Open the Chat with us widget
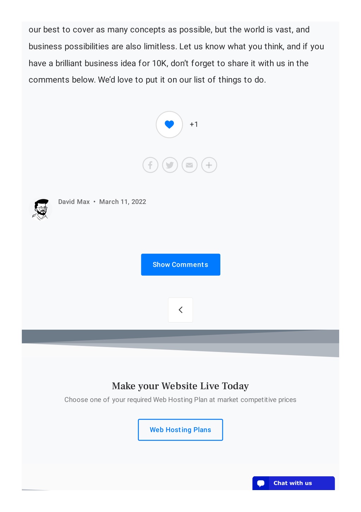The image size is (361, 512). [x=294, y=483]
